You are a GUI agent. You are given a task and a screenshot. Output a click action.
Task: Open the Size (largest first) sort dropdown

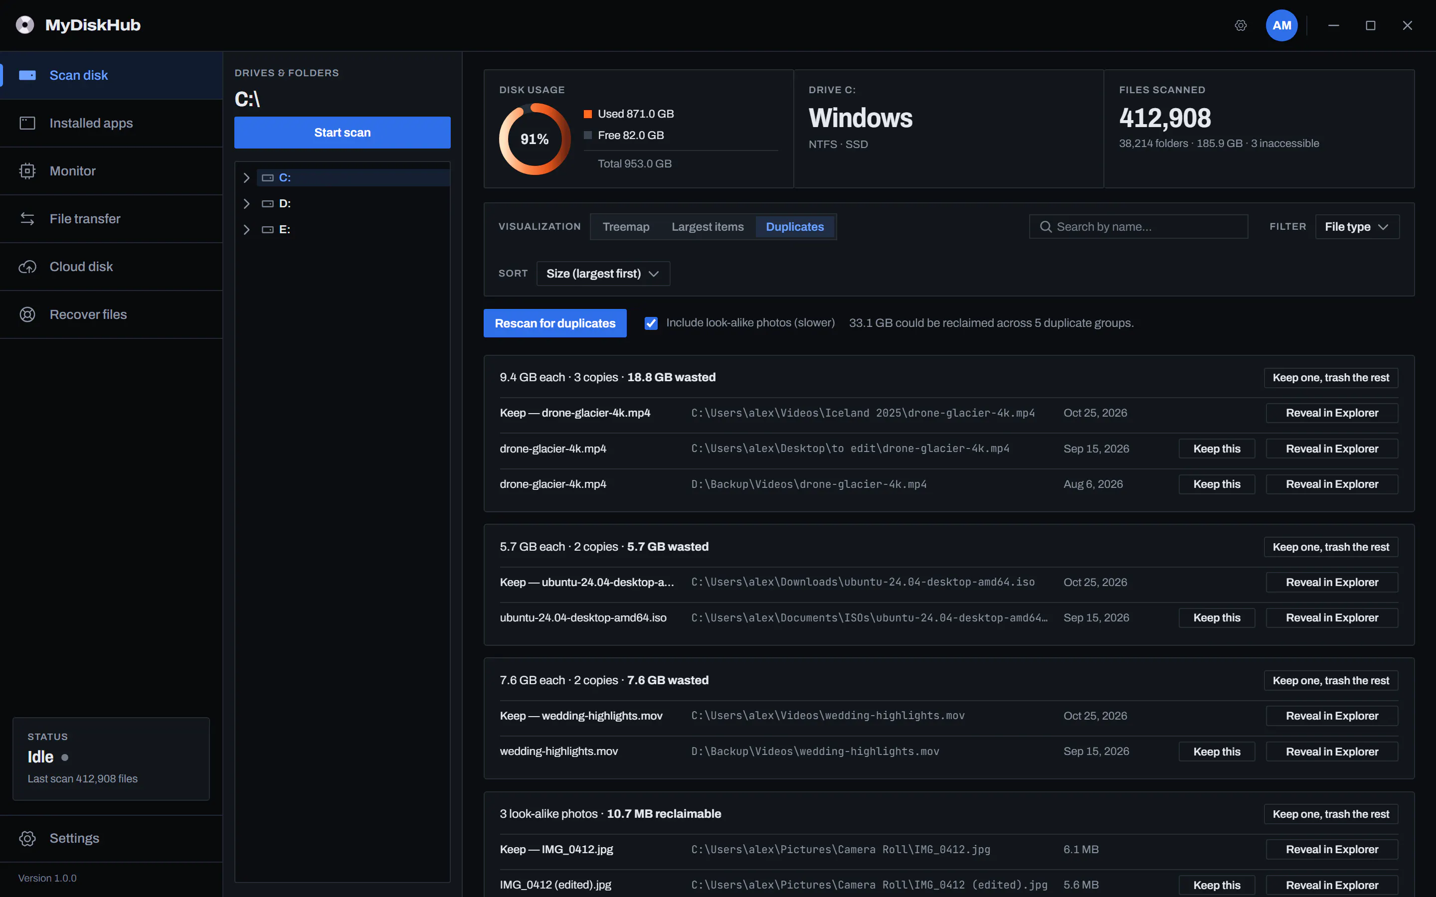603,274
